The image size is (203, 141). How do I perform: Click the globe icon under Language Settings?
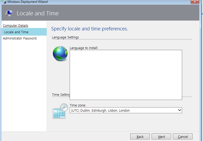[60, 53]
